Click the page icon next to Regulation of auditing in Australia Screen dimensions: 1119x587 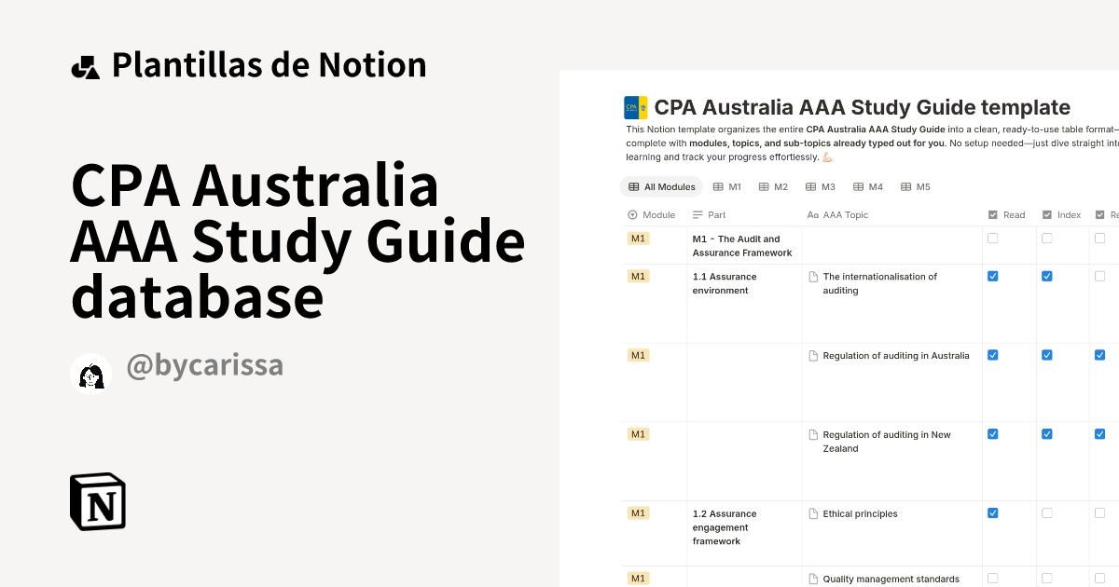[x=811, y=355]
